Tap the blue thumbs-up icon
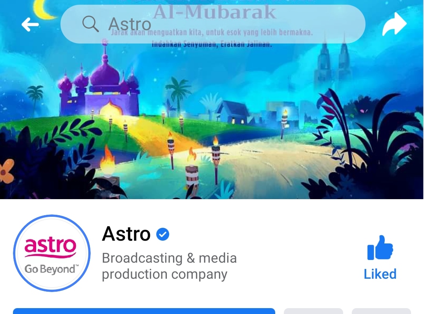424x314 pixels. (380, 248)
